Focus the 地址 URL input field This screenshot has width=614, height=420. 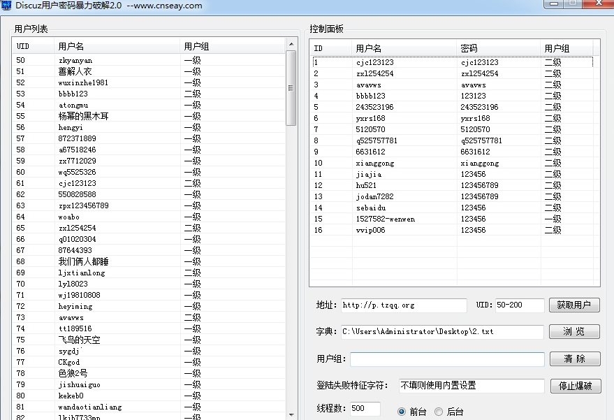404,305
